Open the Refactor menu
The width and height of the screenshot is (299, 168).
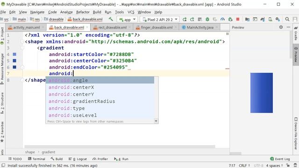(x=83, y=12)
